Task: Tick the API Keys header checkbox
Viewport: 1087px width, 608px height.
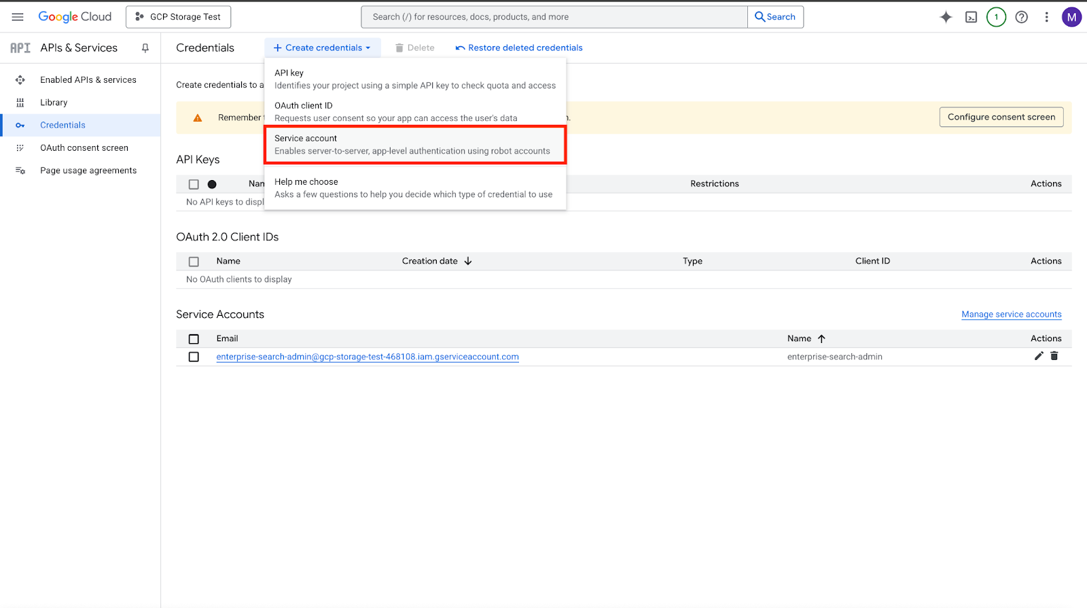Action: tap(194, 184)
